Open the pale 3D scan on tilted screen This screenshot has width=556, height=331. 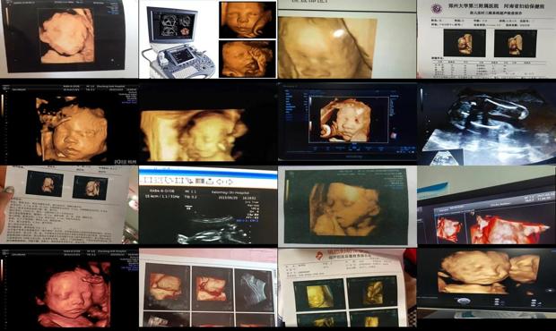tap(69, 38)
